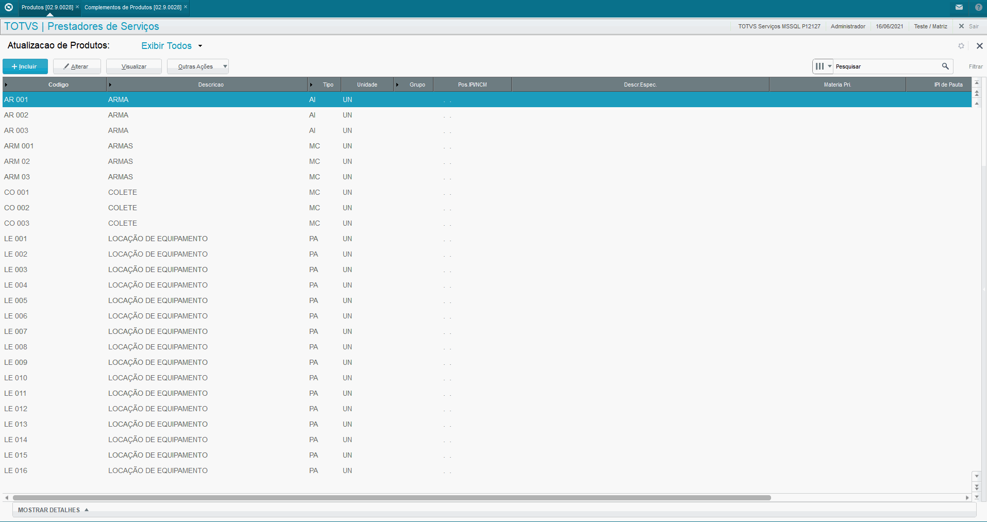
Task: Select row with code CO 001
Action: click(x=487, y=192)
